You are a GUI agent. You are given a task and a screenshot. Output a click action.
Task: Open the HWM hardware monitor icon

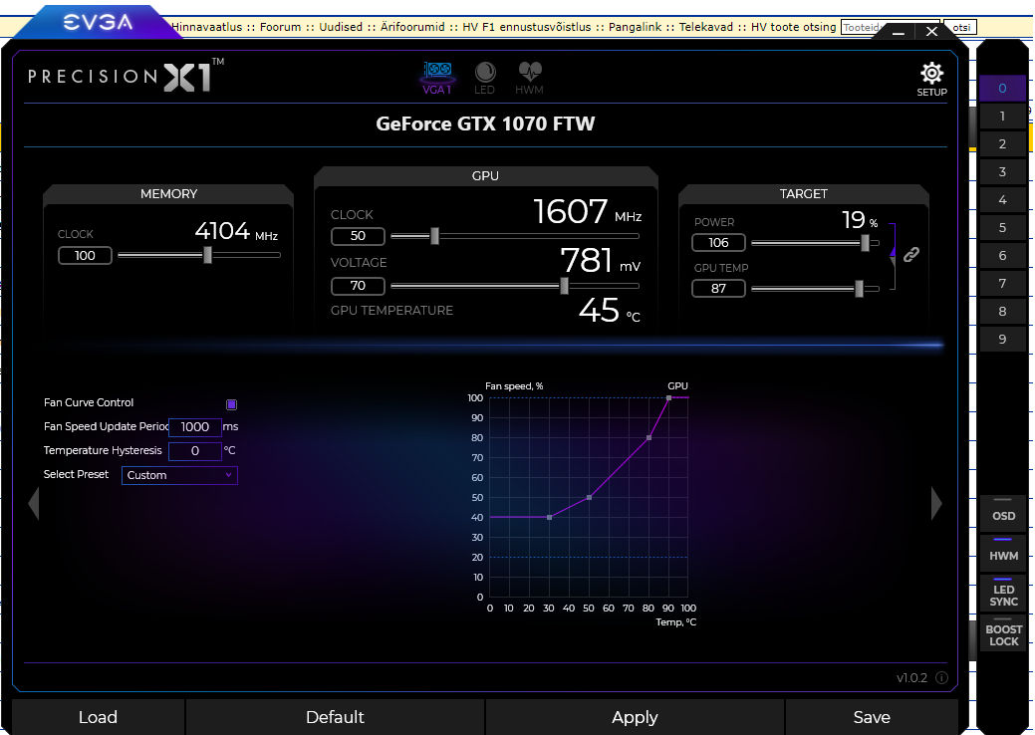point(529,76)
